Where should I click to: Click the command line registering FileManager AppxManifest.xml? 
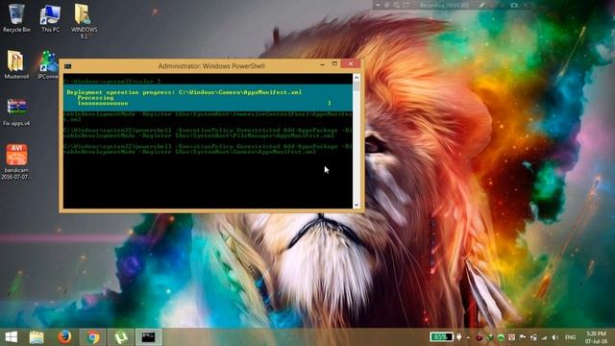(208, 133)
